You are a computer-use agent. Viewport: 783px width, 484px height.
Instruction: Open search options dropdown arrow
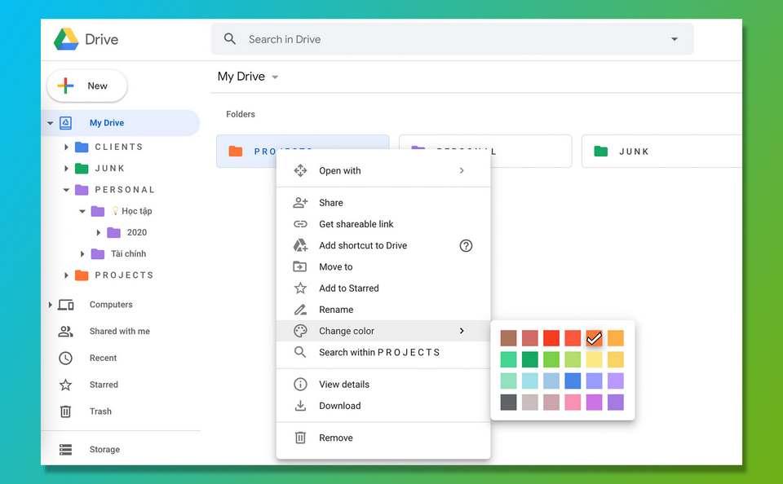[674, 39]
